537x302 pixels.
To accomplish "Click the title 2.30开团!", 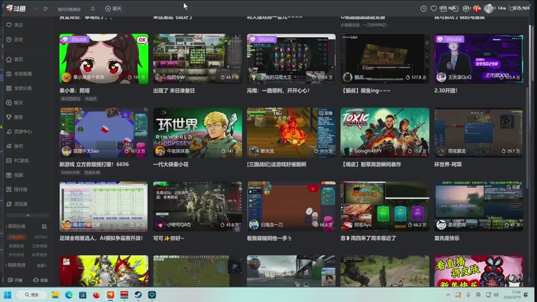I will coord(446,91).
